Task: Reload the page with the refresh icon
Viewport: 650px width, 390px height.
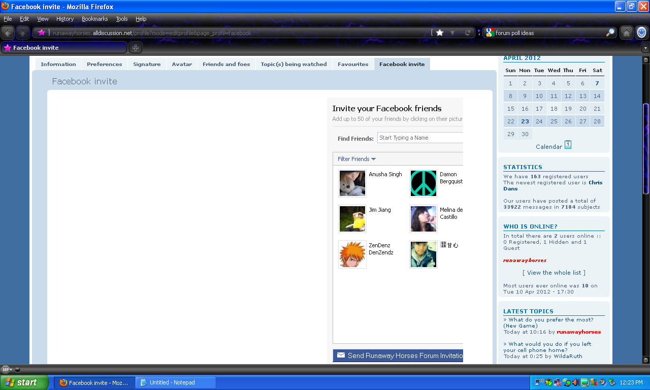Action: tap(468, 32)
